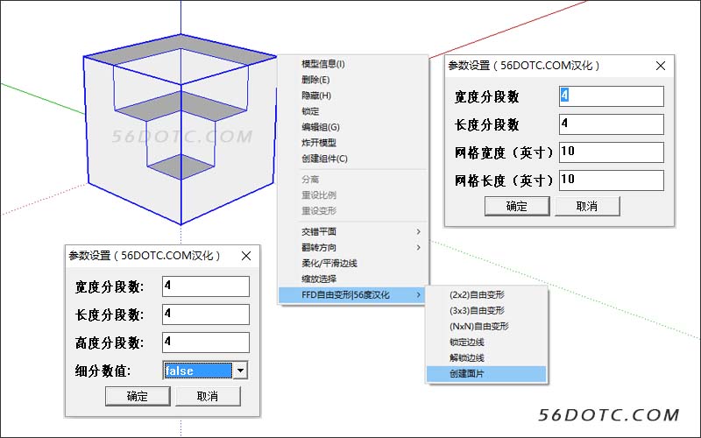Open 模型信息(I) from the context menu
This screenshot has height=438, width=701.
point(323,64)
